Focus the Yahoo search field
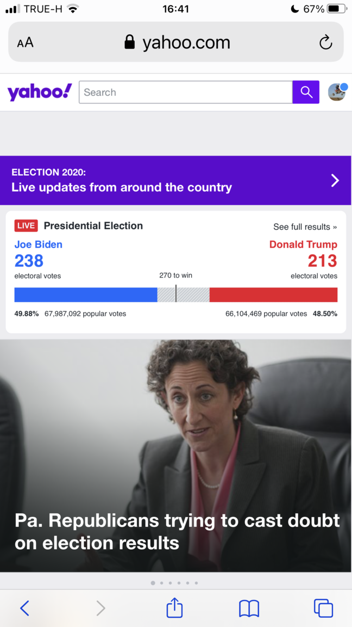Screen dimensions: 352x627 pos(185,93)
